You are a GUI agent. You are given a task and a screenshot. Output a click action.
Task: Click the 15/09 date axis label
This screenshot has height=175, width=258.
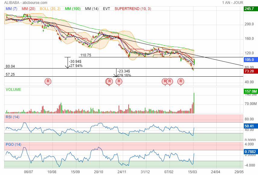(75, 172)
